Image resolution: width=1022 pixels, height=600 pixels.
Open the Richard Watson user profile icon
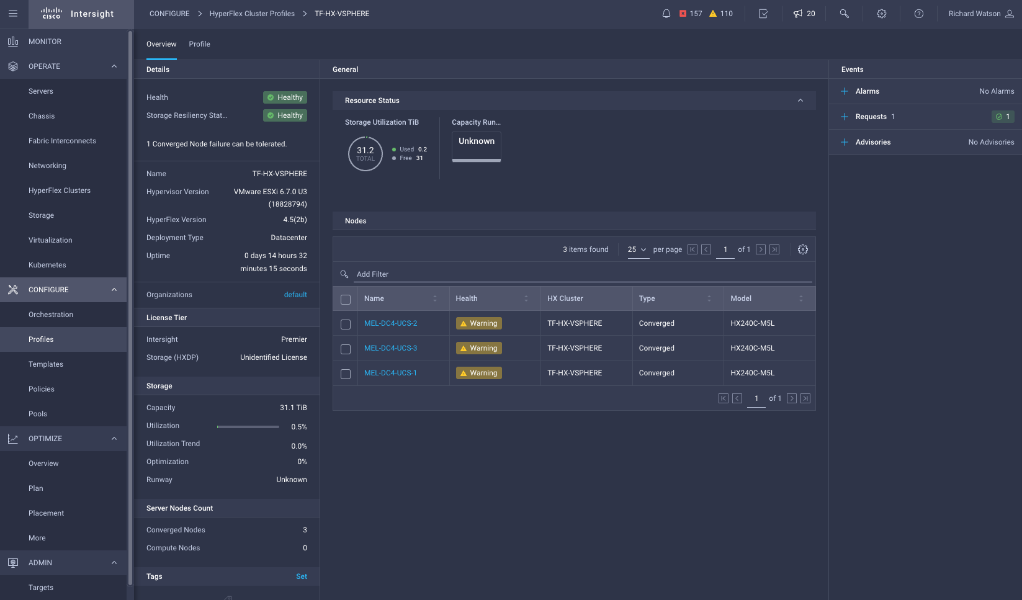coord(1009,14)
